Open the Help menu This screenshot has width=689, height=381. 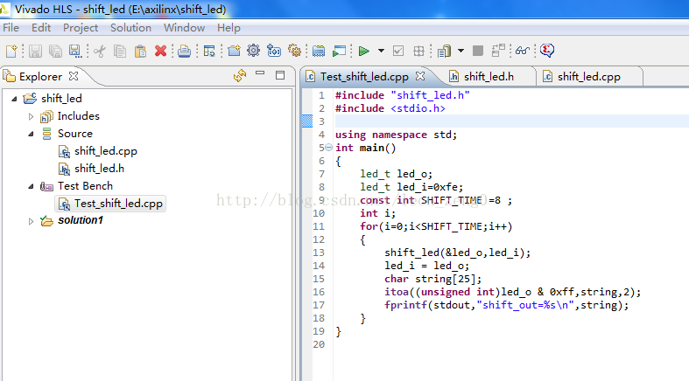pyautogui.click(x=228, y=28)
